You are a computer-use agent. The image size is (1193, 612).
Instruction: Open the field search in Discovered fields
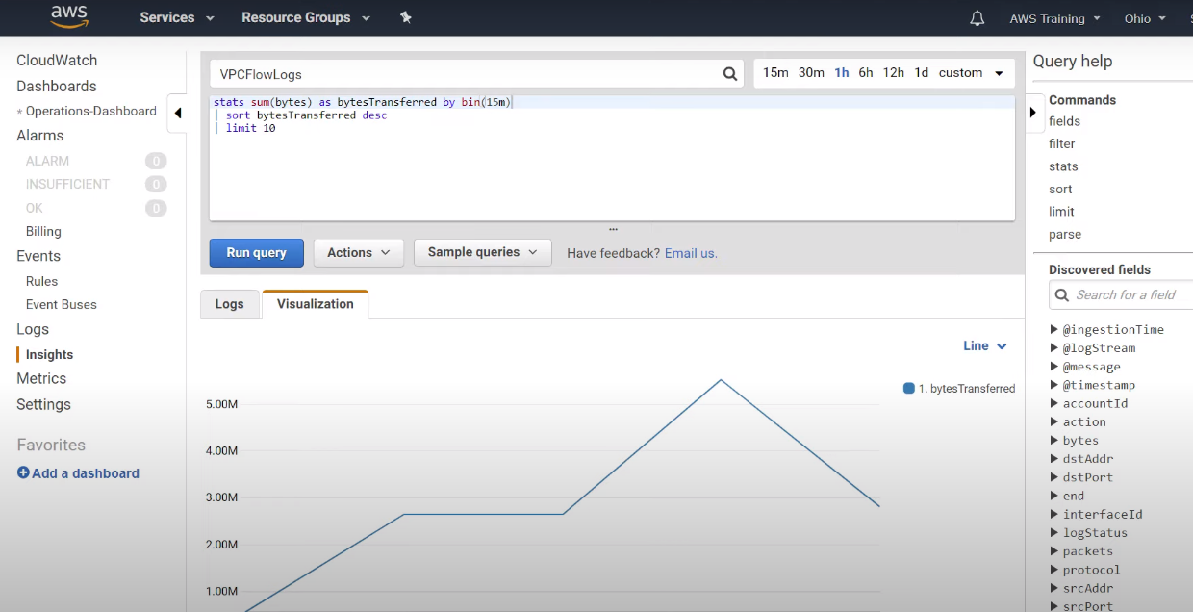(x=1126, y=294)
